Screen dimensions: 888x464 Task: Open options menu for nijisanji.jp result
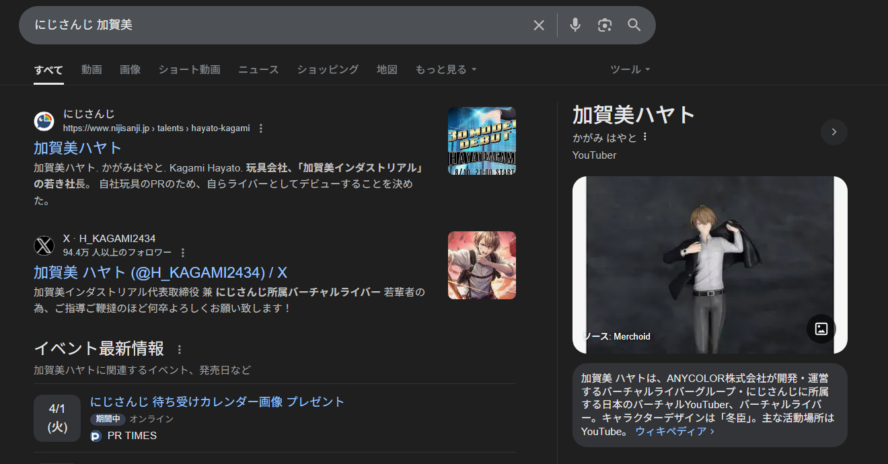[x=261, y=128]
